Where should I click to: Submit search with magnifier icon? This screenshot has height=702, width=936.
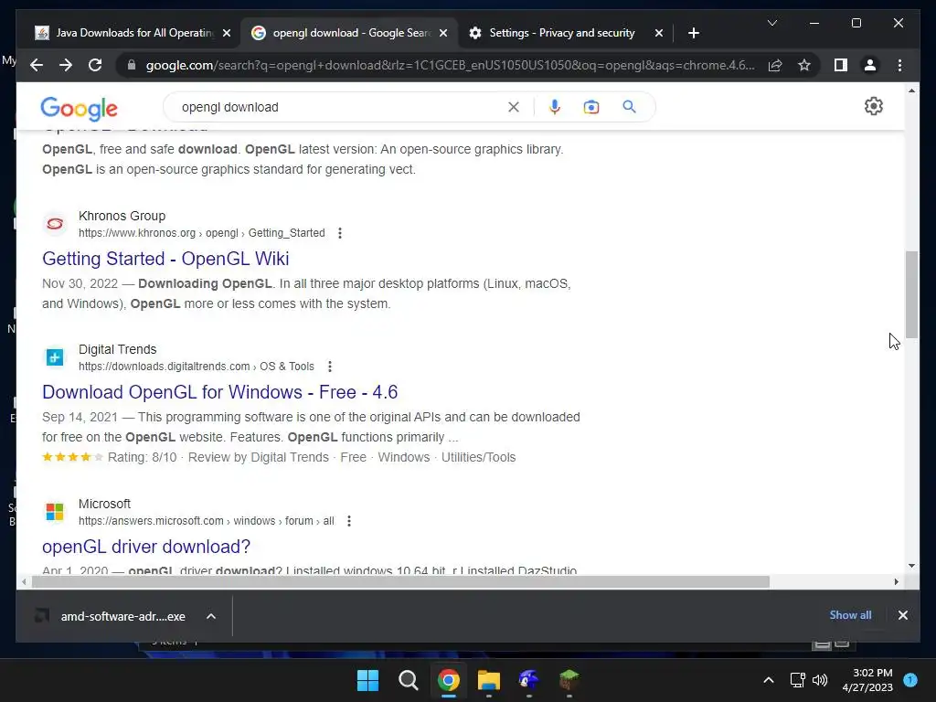pyautogui.click(x=629, y=107)
